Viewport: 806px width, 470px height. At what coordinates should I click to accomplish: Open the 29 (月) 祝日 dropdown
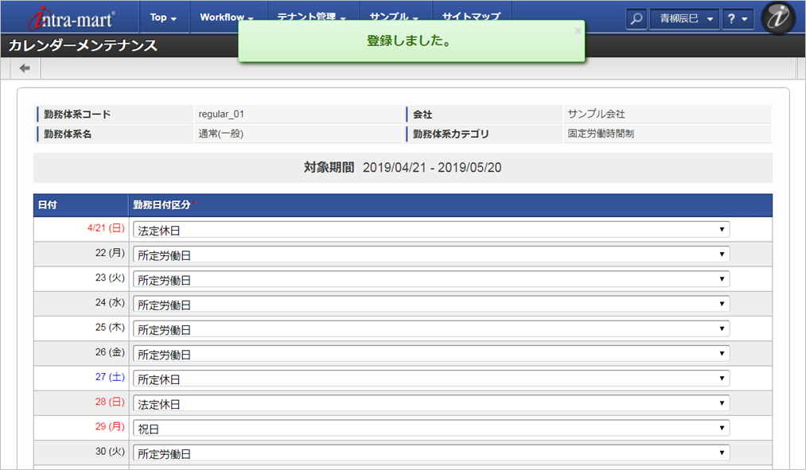tap(431, 428)
